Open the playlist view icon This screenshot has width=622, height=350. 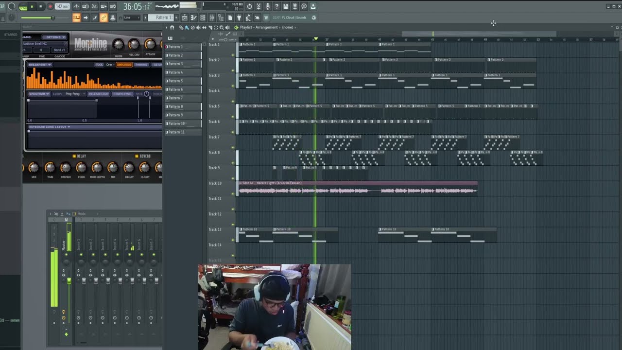[185, 17]
